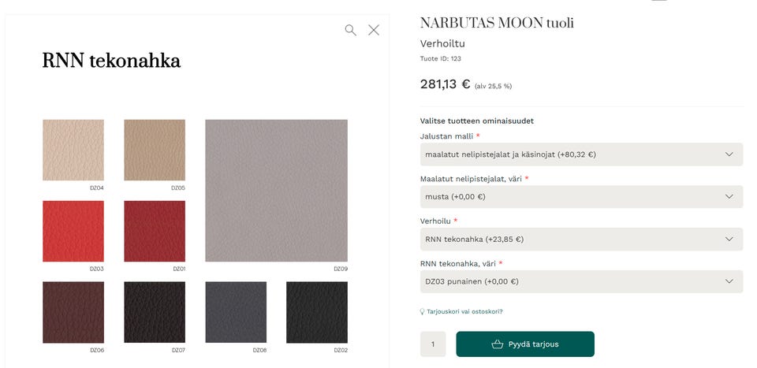Viewport: 757px width, 368px height.
Task: Select the DZ02 black swatch
Action: coord(317,313)
